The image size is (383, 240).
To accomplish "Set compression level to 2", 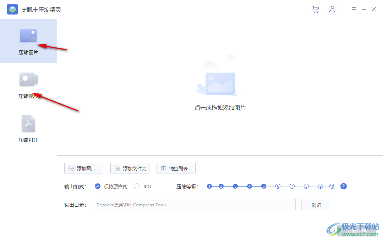I will tap(221, 186).
